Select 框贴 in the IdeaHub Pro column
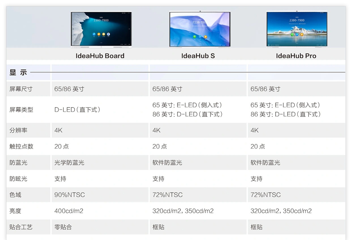The image size is (352, 240). 256,227
